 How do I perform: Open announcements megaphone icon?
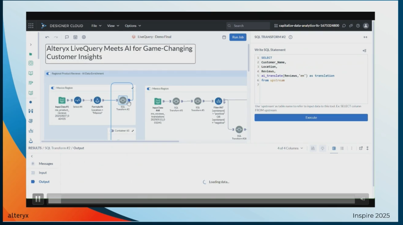click(351, 26)
